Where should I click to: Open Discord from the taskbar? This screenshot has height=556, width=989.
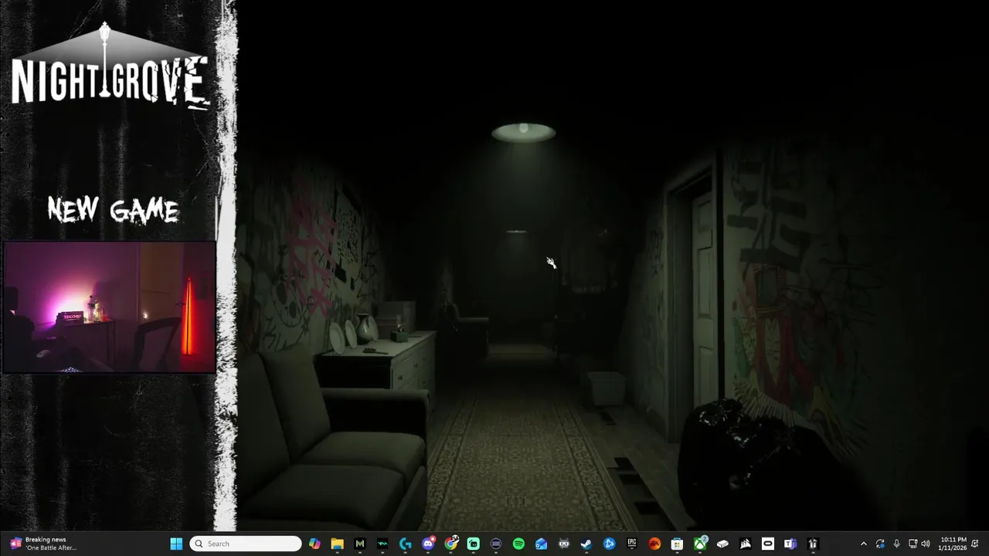point(428,544)
